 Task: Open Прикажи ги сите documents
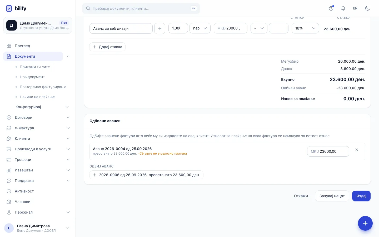[x=35, y=67]
